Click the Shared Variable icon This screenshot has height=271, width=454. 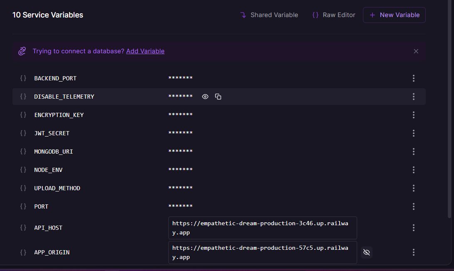click(243, 15)
